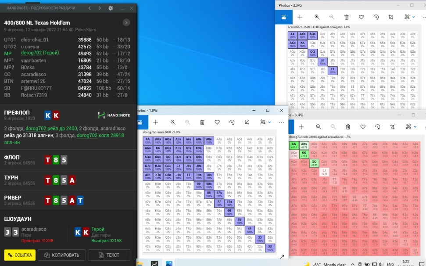Favorite heart icon in Photos 1.JPG
The width and height of the screenshot is (426, 266).
click(x=217, y=122)
